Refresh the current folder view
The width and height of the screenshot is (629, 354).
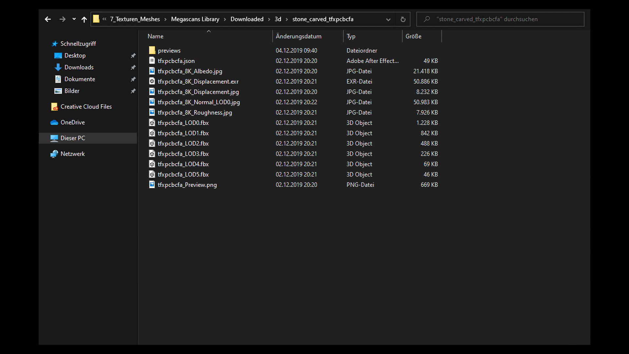[x=403, y=19]
